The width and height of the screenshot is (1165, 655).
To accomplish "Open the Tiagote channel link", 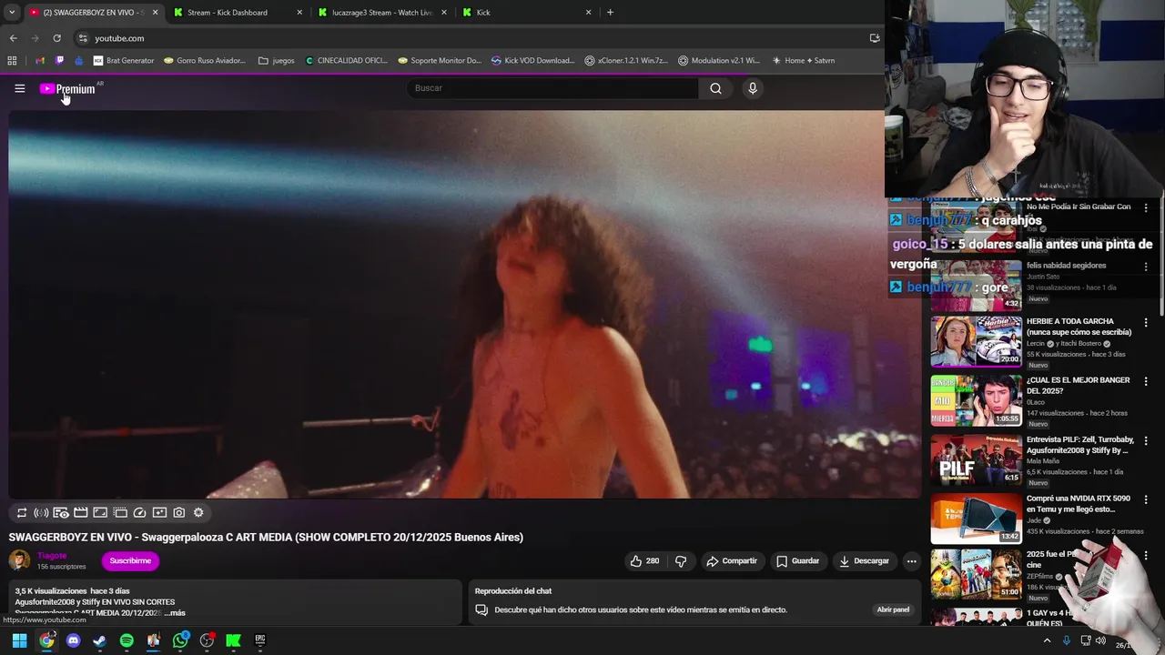I will pyautogui.click(x=52, y=556).
